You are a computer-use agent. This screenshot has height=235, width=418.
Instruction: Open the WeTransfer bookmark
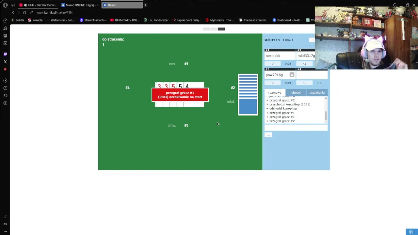60,20
